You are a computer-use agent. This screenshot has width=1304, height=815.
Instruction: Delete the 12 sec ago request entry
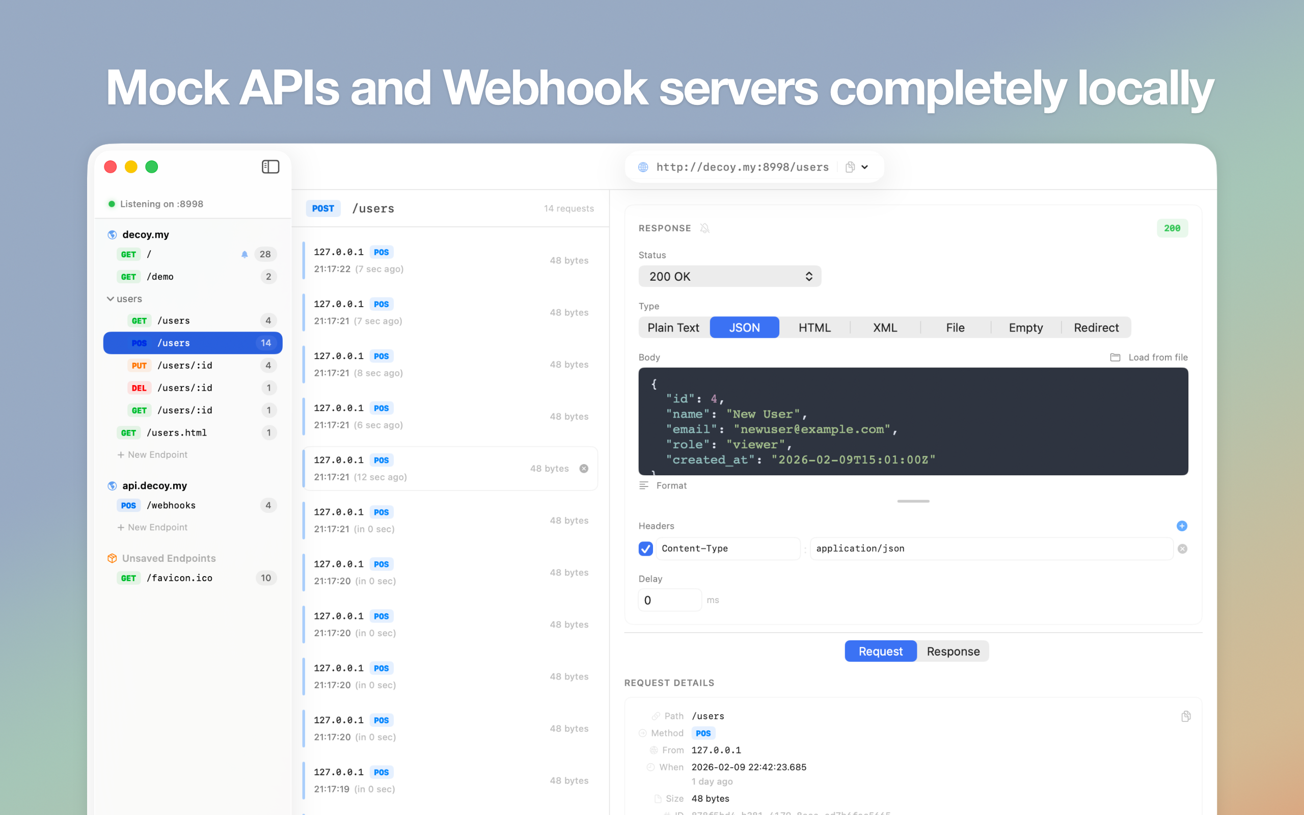click(584, 469)
